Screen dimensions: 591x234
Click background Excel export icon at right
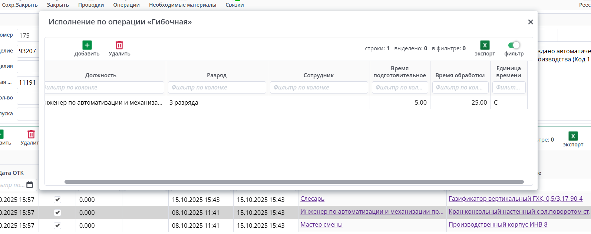click(573, 136)
